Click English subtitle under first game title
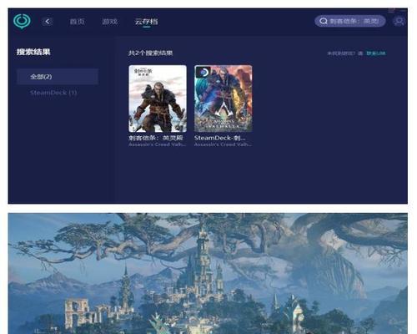This screenshot has height=334, width=417. [x=158, y=144]
